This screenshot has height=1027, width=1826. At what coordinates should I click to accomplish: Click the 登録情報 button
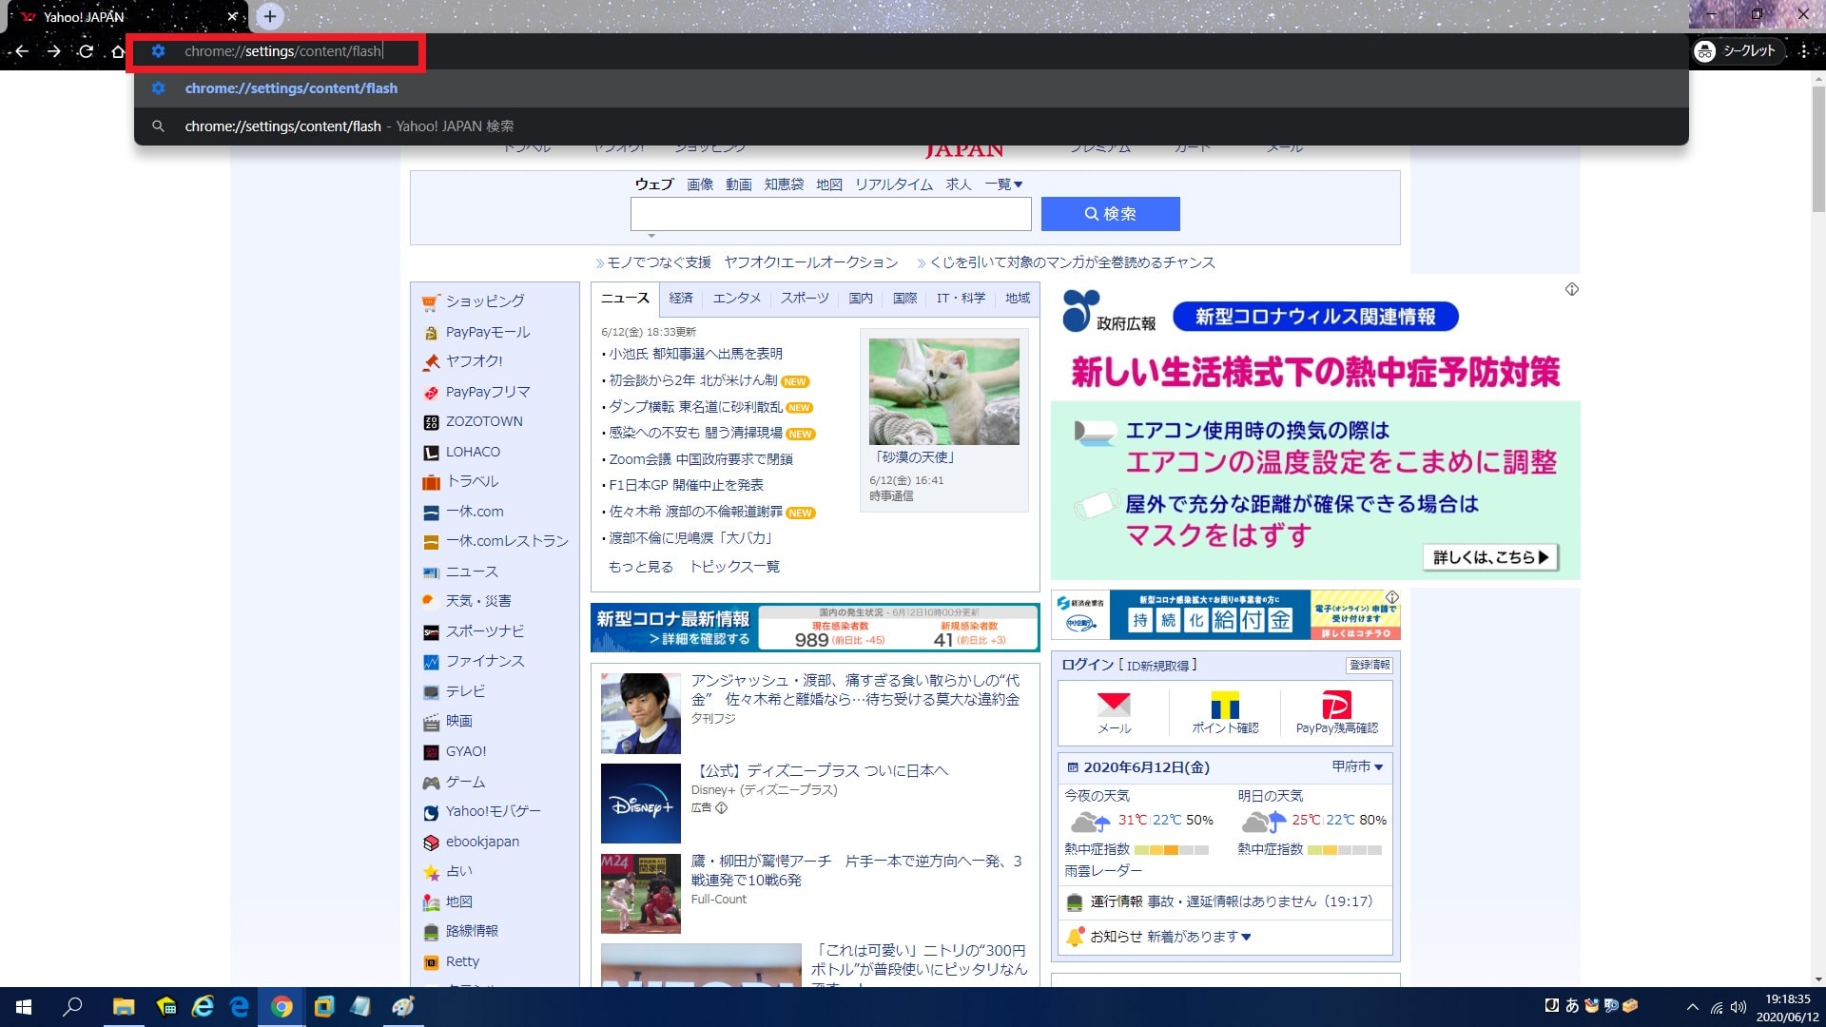click(1369, 666)
